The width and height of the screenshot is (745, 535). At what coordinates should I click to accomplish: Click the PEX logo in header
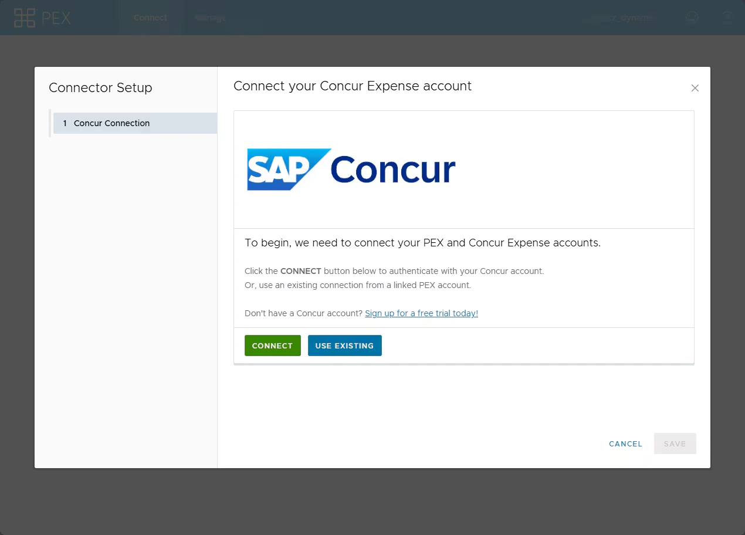[42, 18]
